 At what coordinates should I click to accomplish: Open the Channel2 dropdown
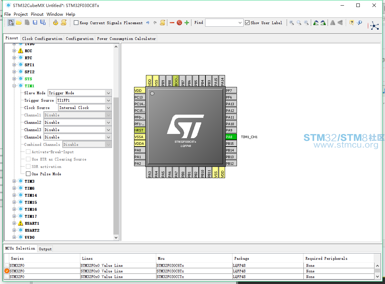point(78,122)
